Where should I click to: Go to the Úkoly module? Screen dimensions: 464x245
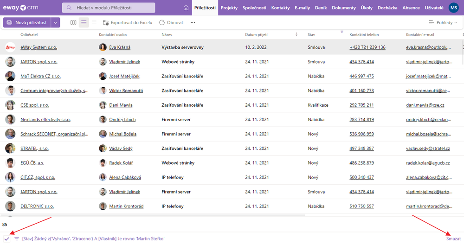pyautogui.click(x=367, y=8)
